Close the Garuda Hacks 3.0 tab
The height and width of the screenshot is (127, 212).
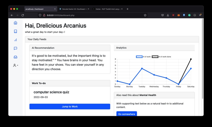(88, 9)
